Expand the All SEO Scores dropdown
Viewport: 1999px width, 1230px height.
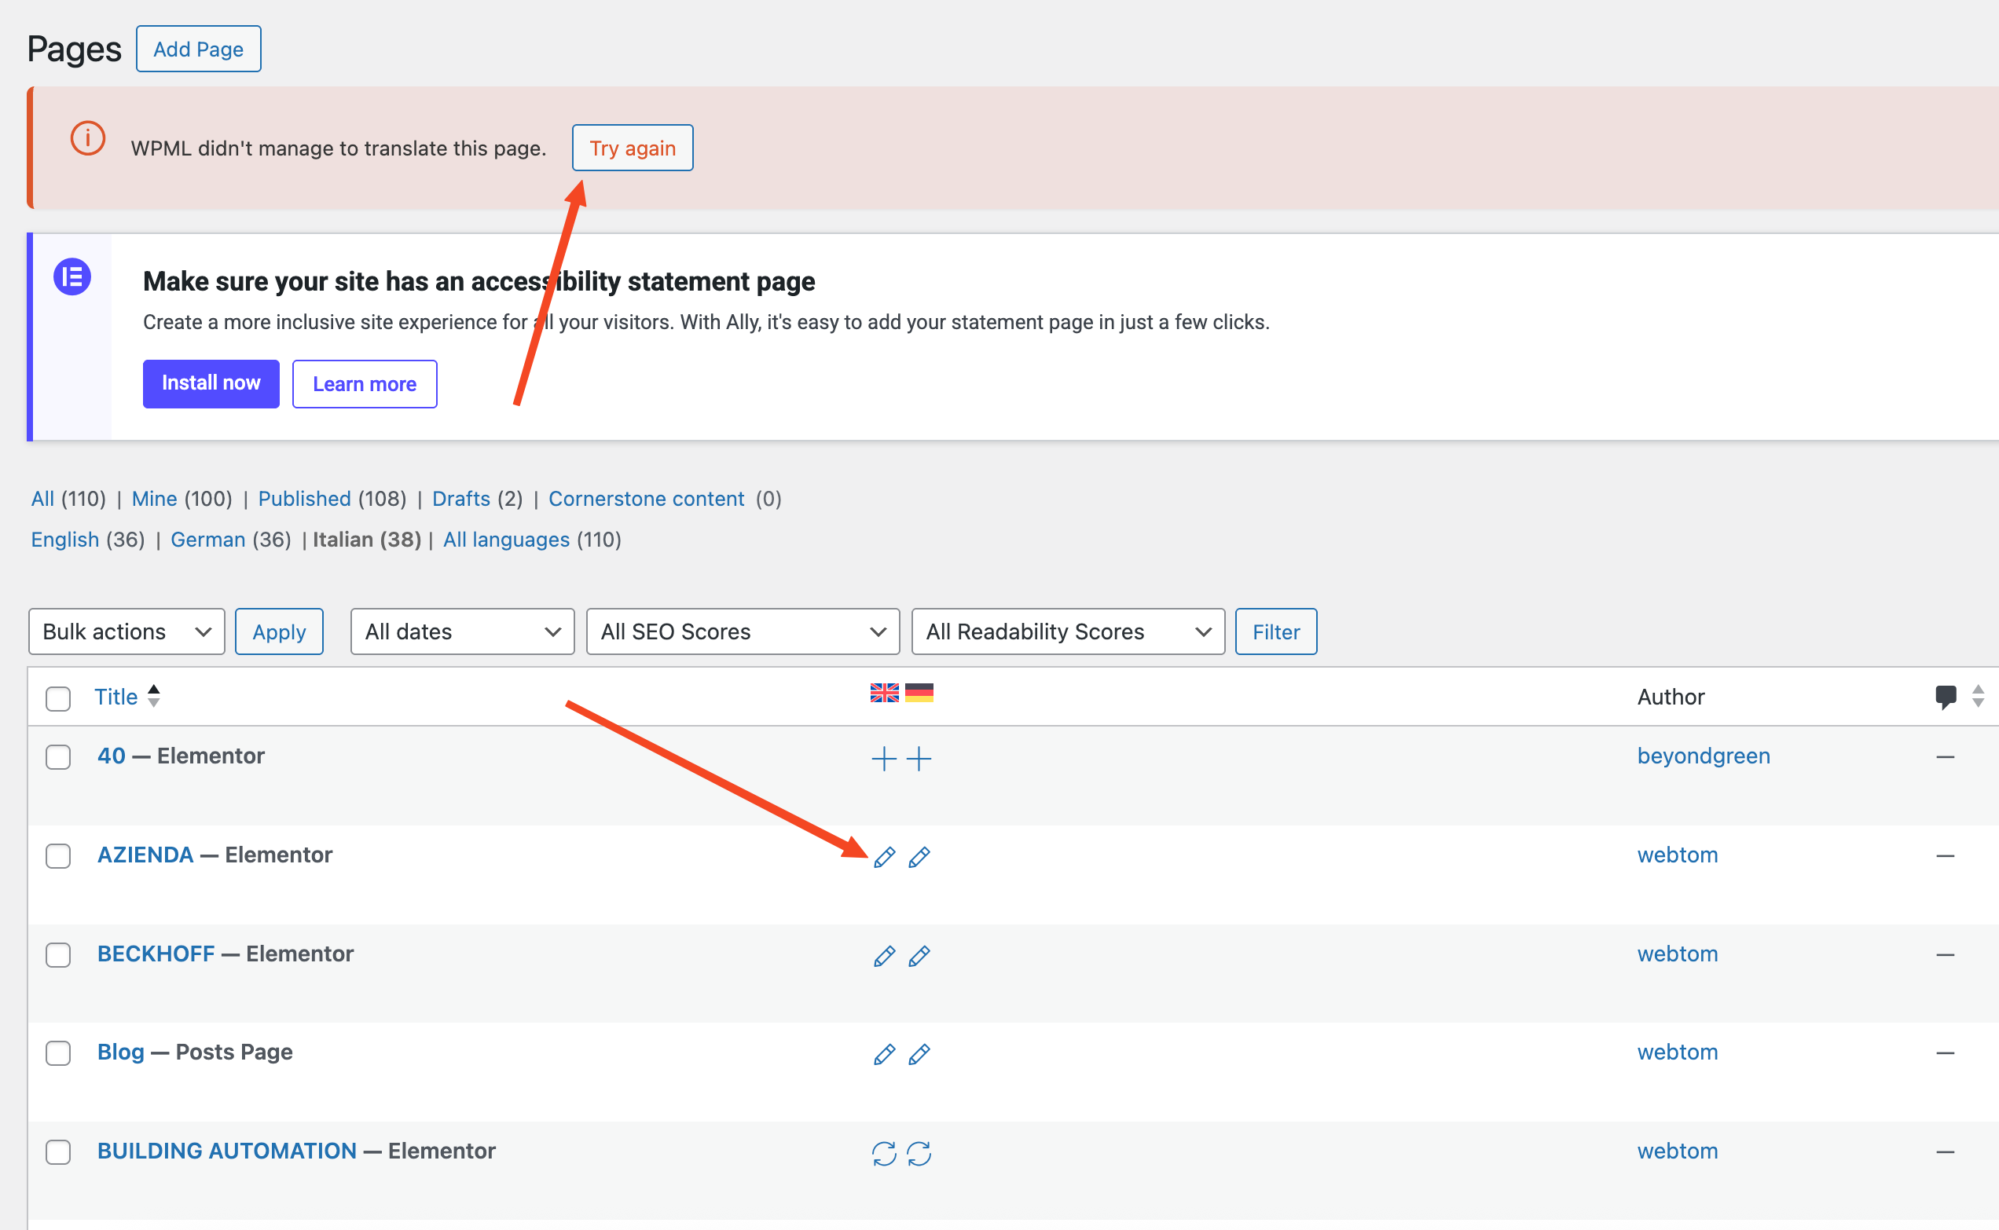point(742,631)
